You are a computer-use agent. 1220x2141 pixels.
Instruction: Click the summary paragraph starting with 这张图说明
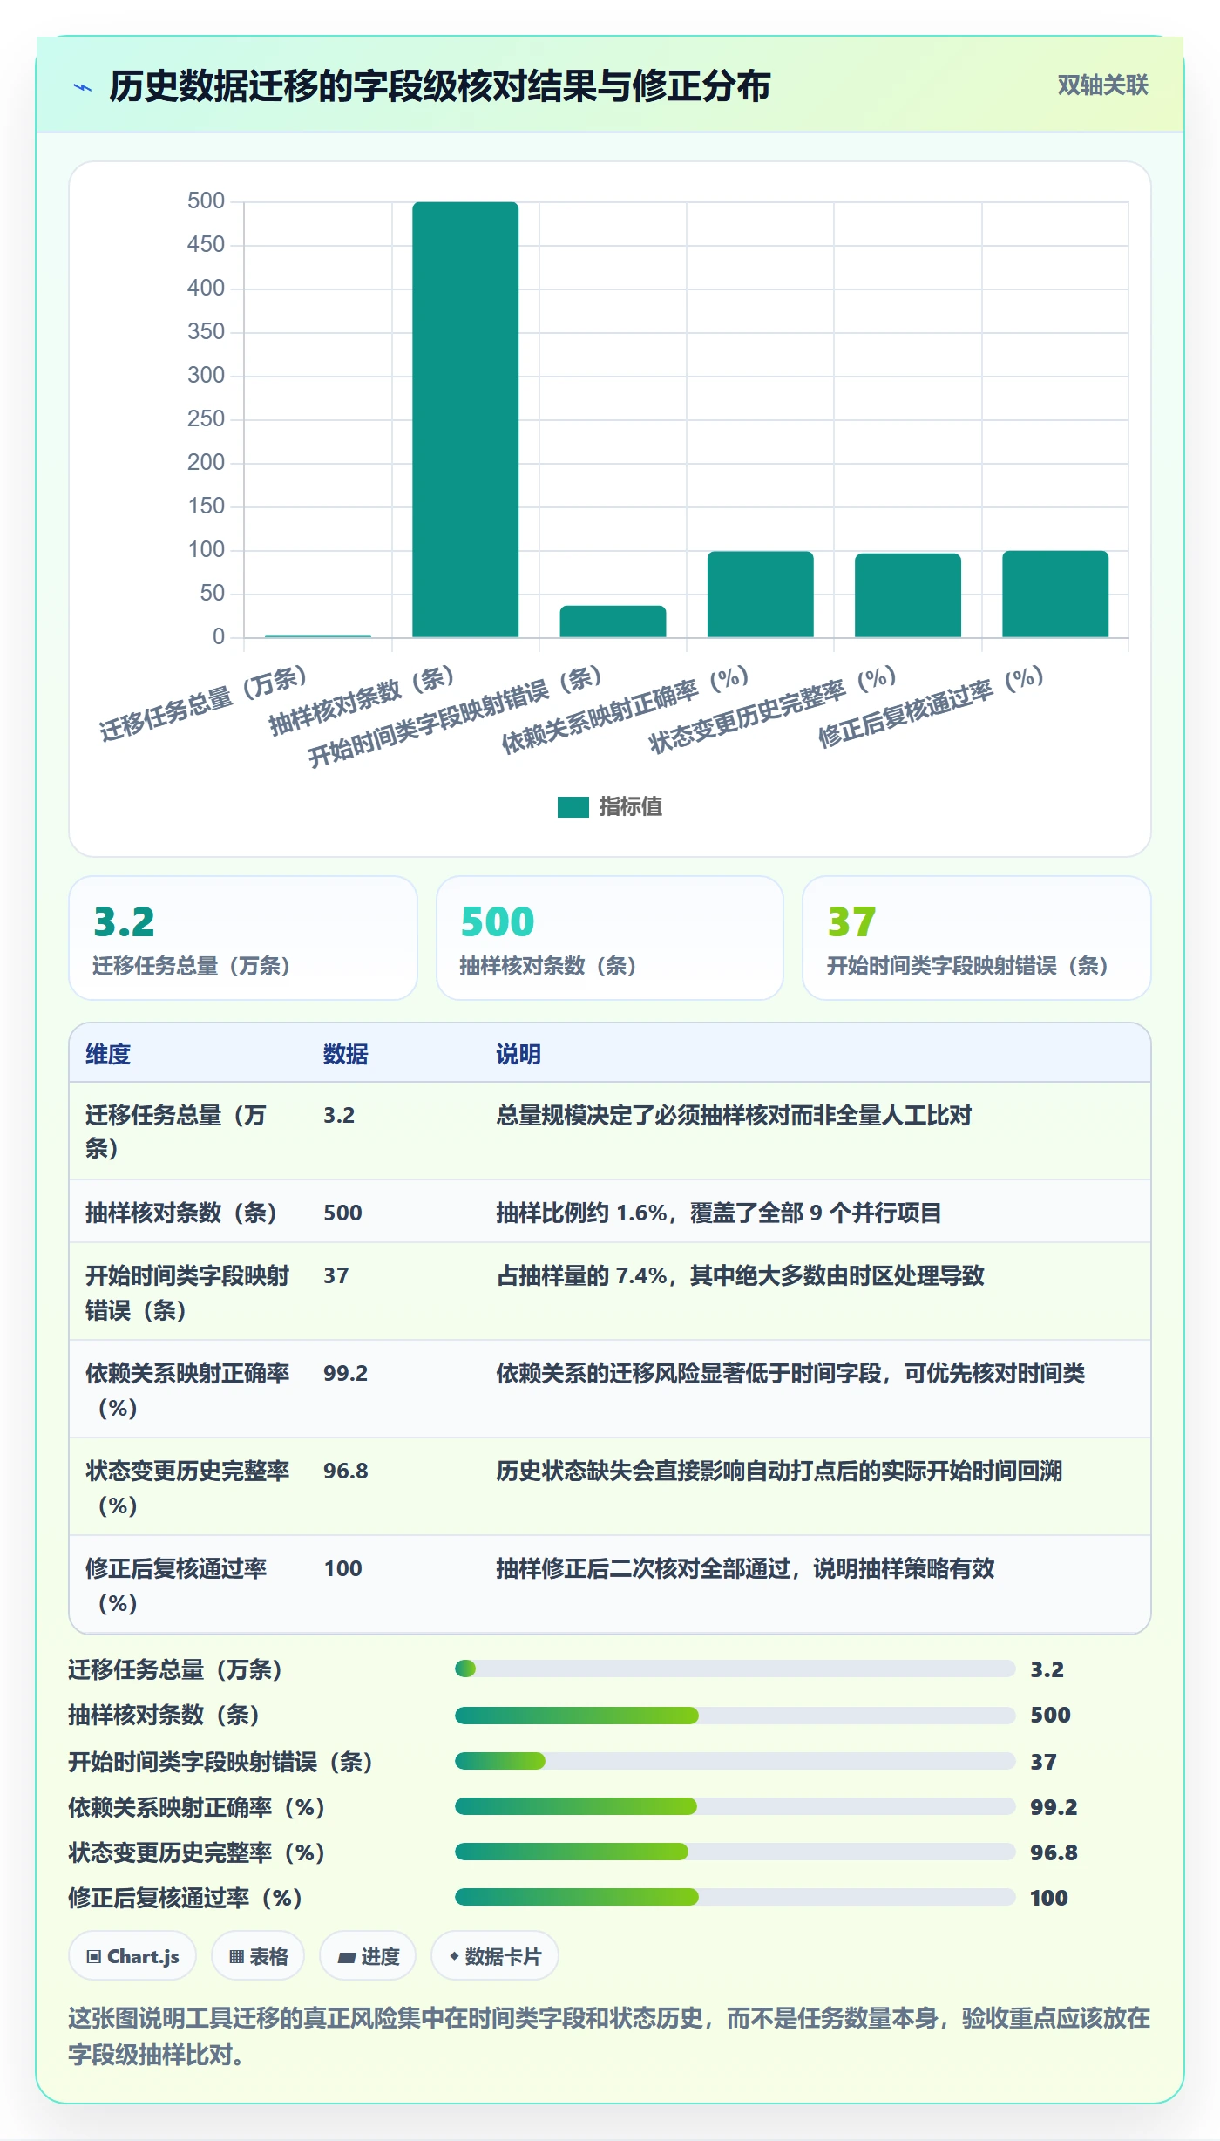tap(609, 2036)
